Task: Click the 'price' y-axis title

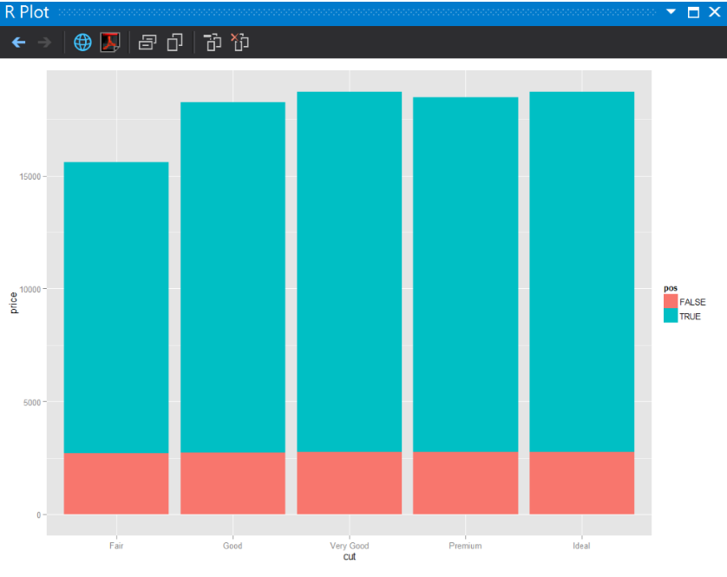Action: [x=14, y=303]
